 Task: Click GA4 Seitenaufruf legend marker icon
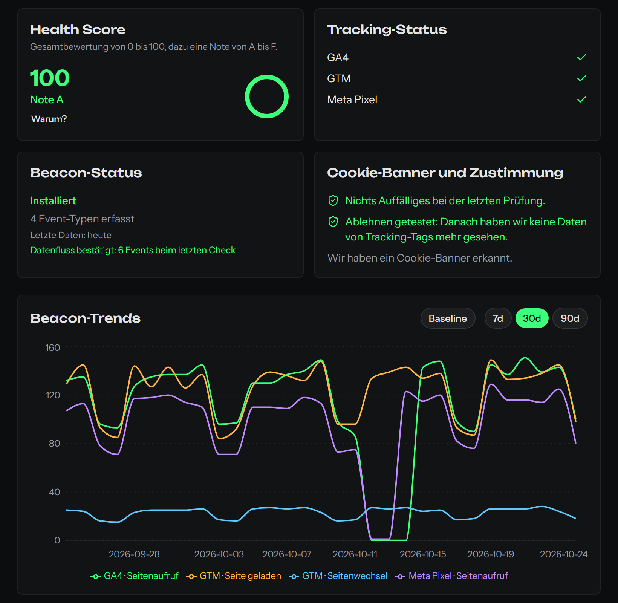point(96,576)
